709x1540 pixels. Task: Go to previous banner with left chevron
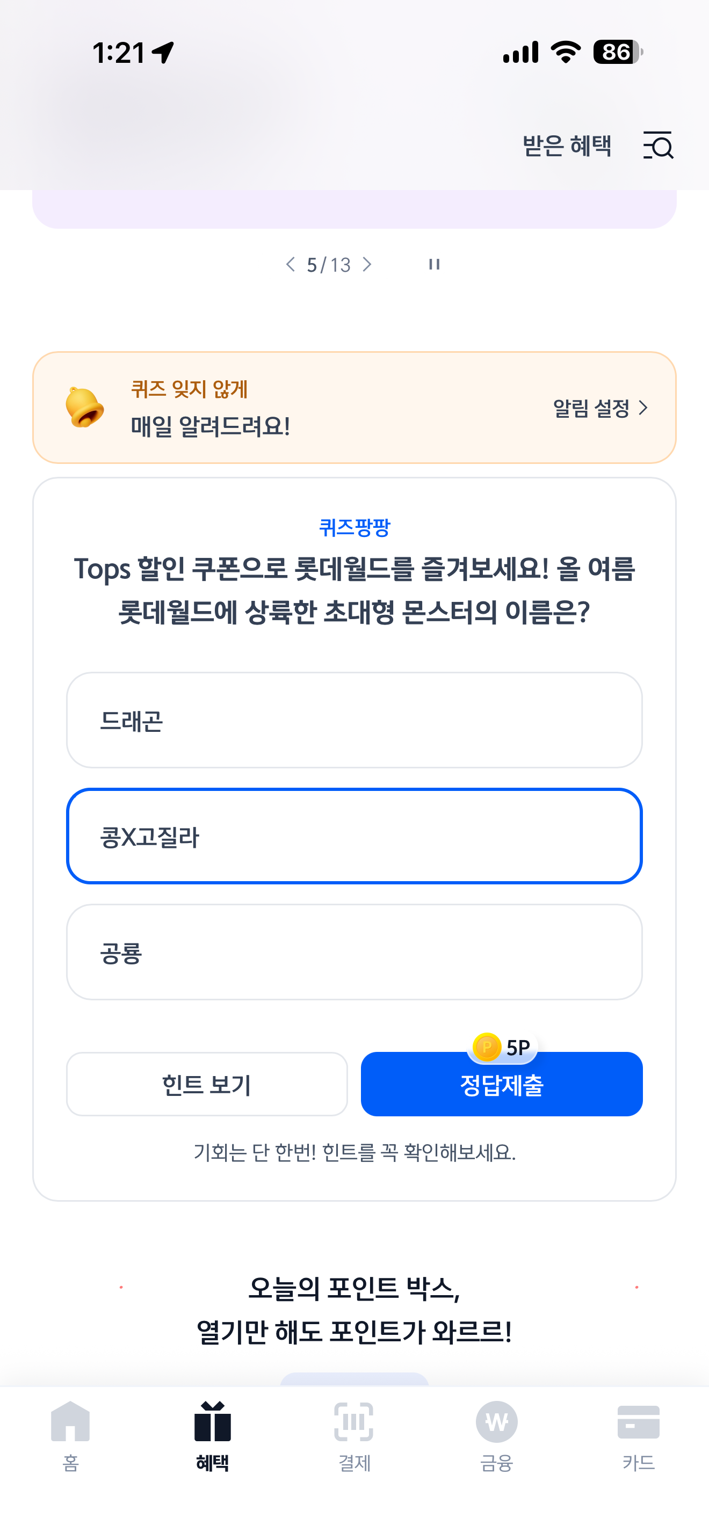(291, 264)
